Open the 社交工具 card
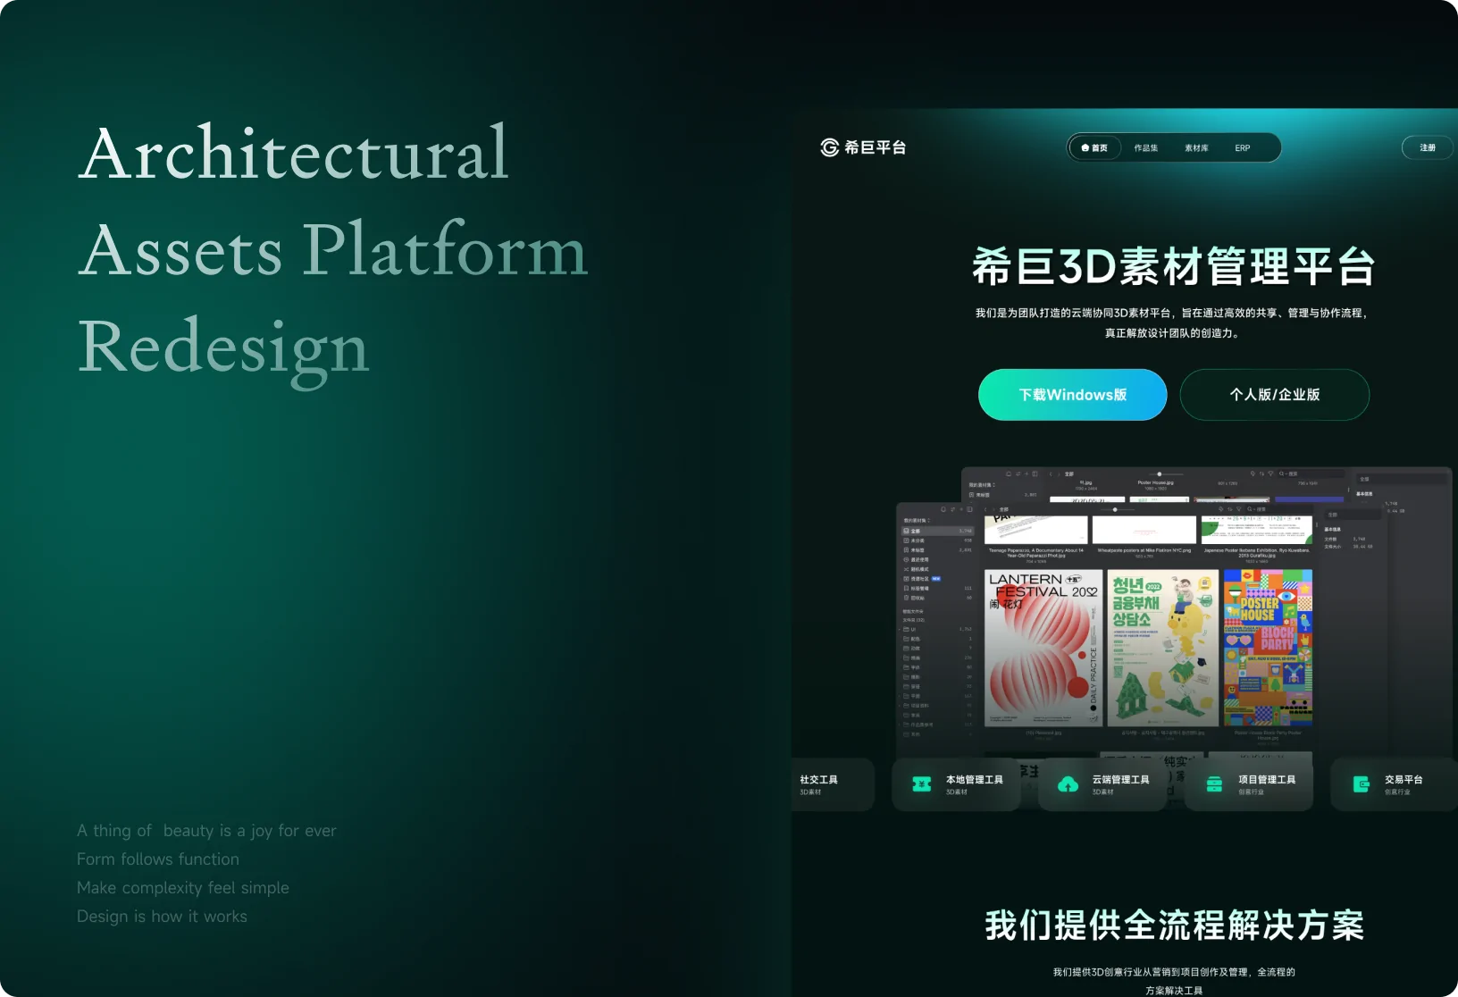 (832, 784)
